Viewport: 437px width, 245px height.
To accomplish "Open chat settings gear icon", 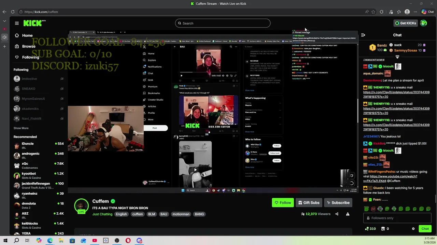I will pos(413,229).
